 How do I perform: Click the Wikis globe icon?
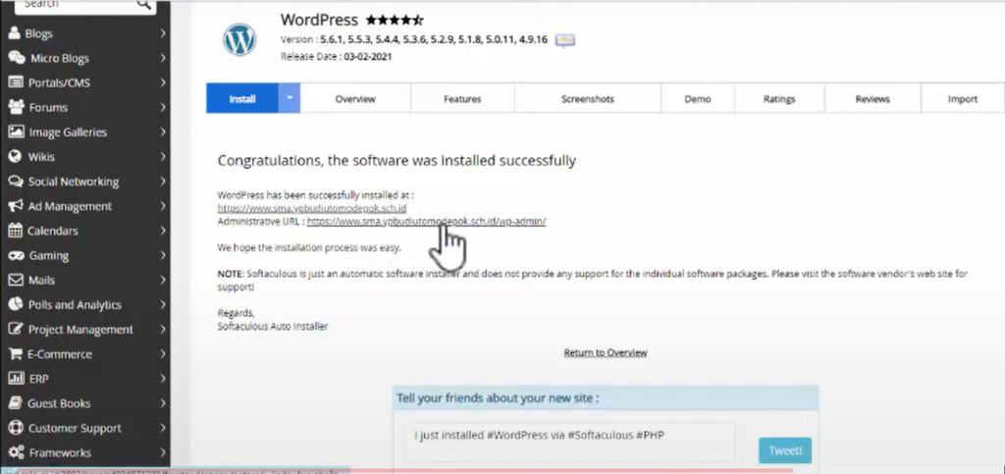(16, 156)
